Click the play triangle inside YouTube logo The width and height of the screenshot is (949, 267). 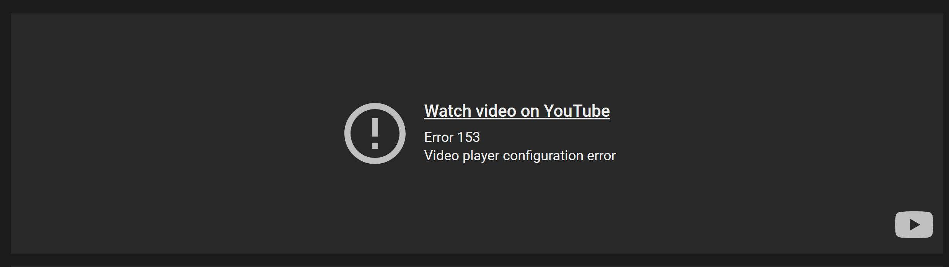click(915, 225)
